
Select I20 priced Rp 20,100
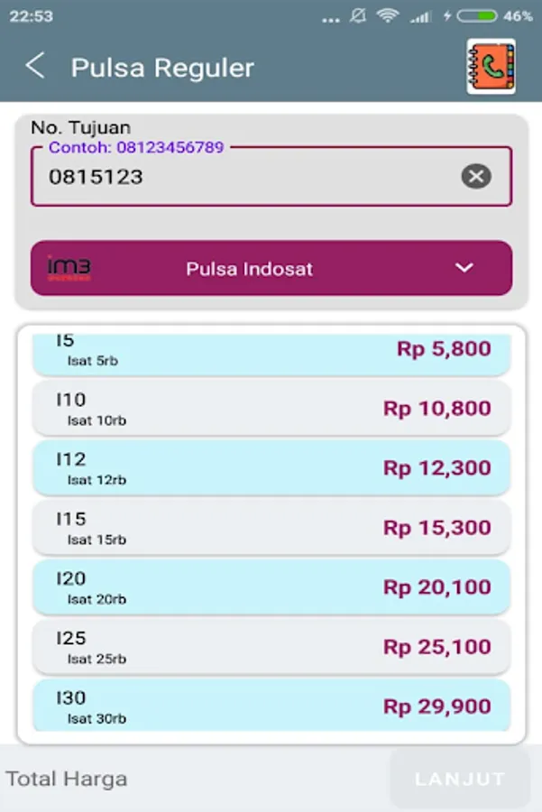click(271, 586)
